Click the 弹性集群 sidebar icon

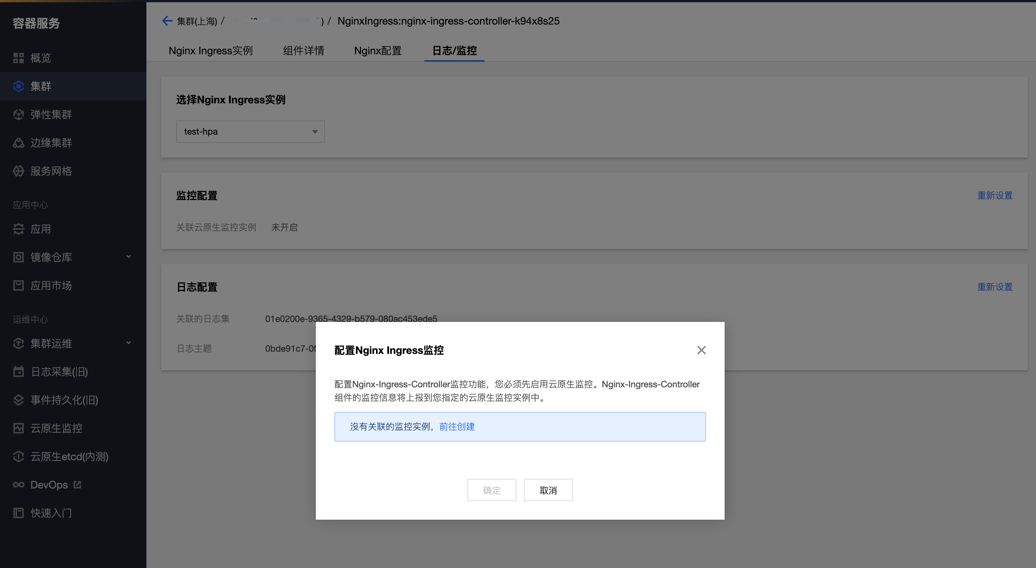click(19, 114)
